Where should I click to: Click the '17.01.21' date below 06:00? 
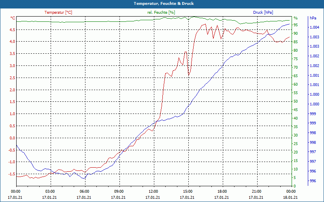point(84,197)
